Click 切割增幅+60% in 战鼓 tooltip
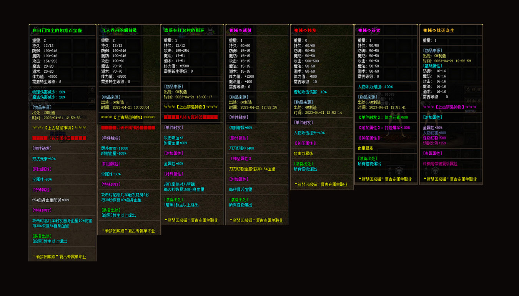This screenshot has height=296, width=519. (x=241, y=128)
